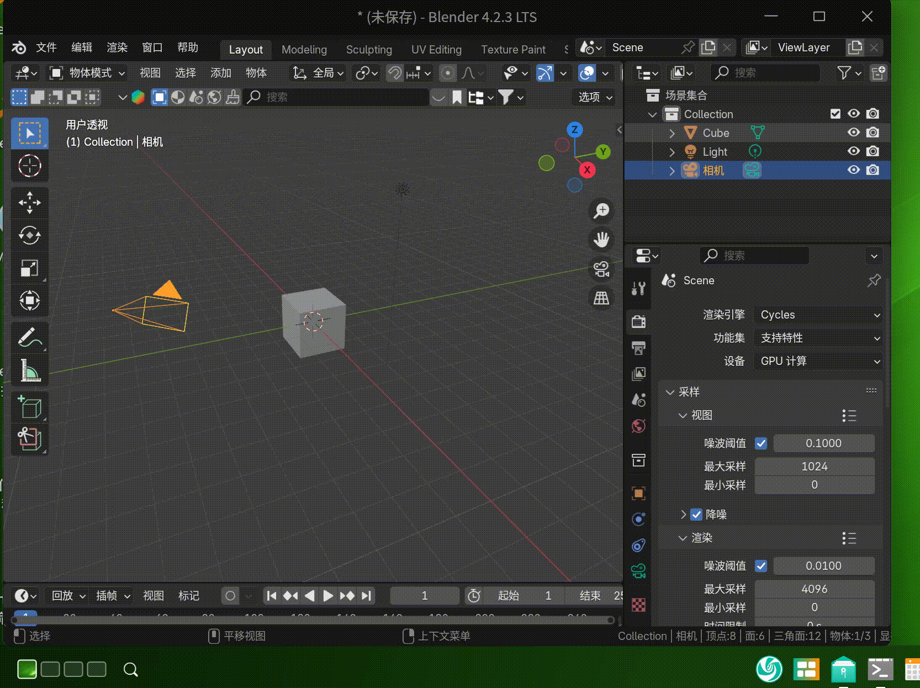Open the 文件 menu
This screenshot has width=920, height=688.
tap(46, 47)
